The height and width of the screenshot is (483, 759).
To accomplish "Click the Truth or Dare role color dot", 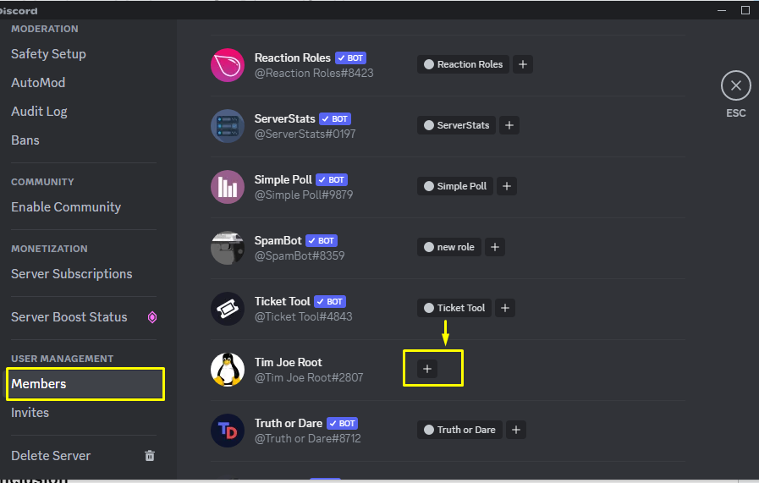I will 428,430.
